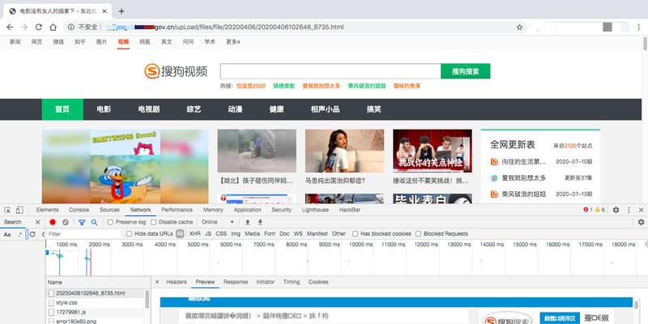Bookmark this page with the star icon
The image size is (648, 324).
tap(519, 28)
